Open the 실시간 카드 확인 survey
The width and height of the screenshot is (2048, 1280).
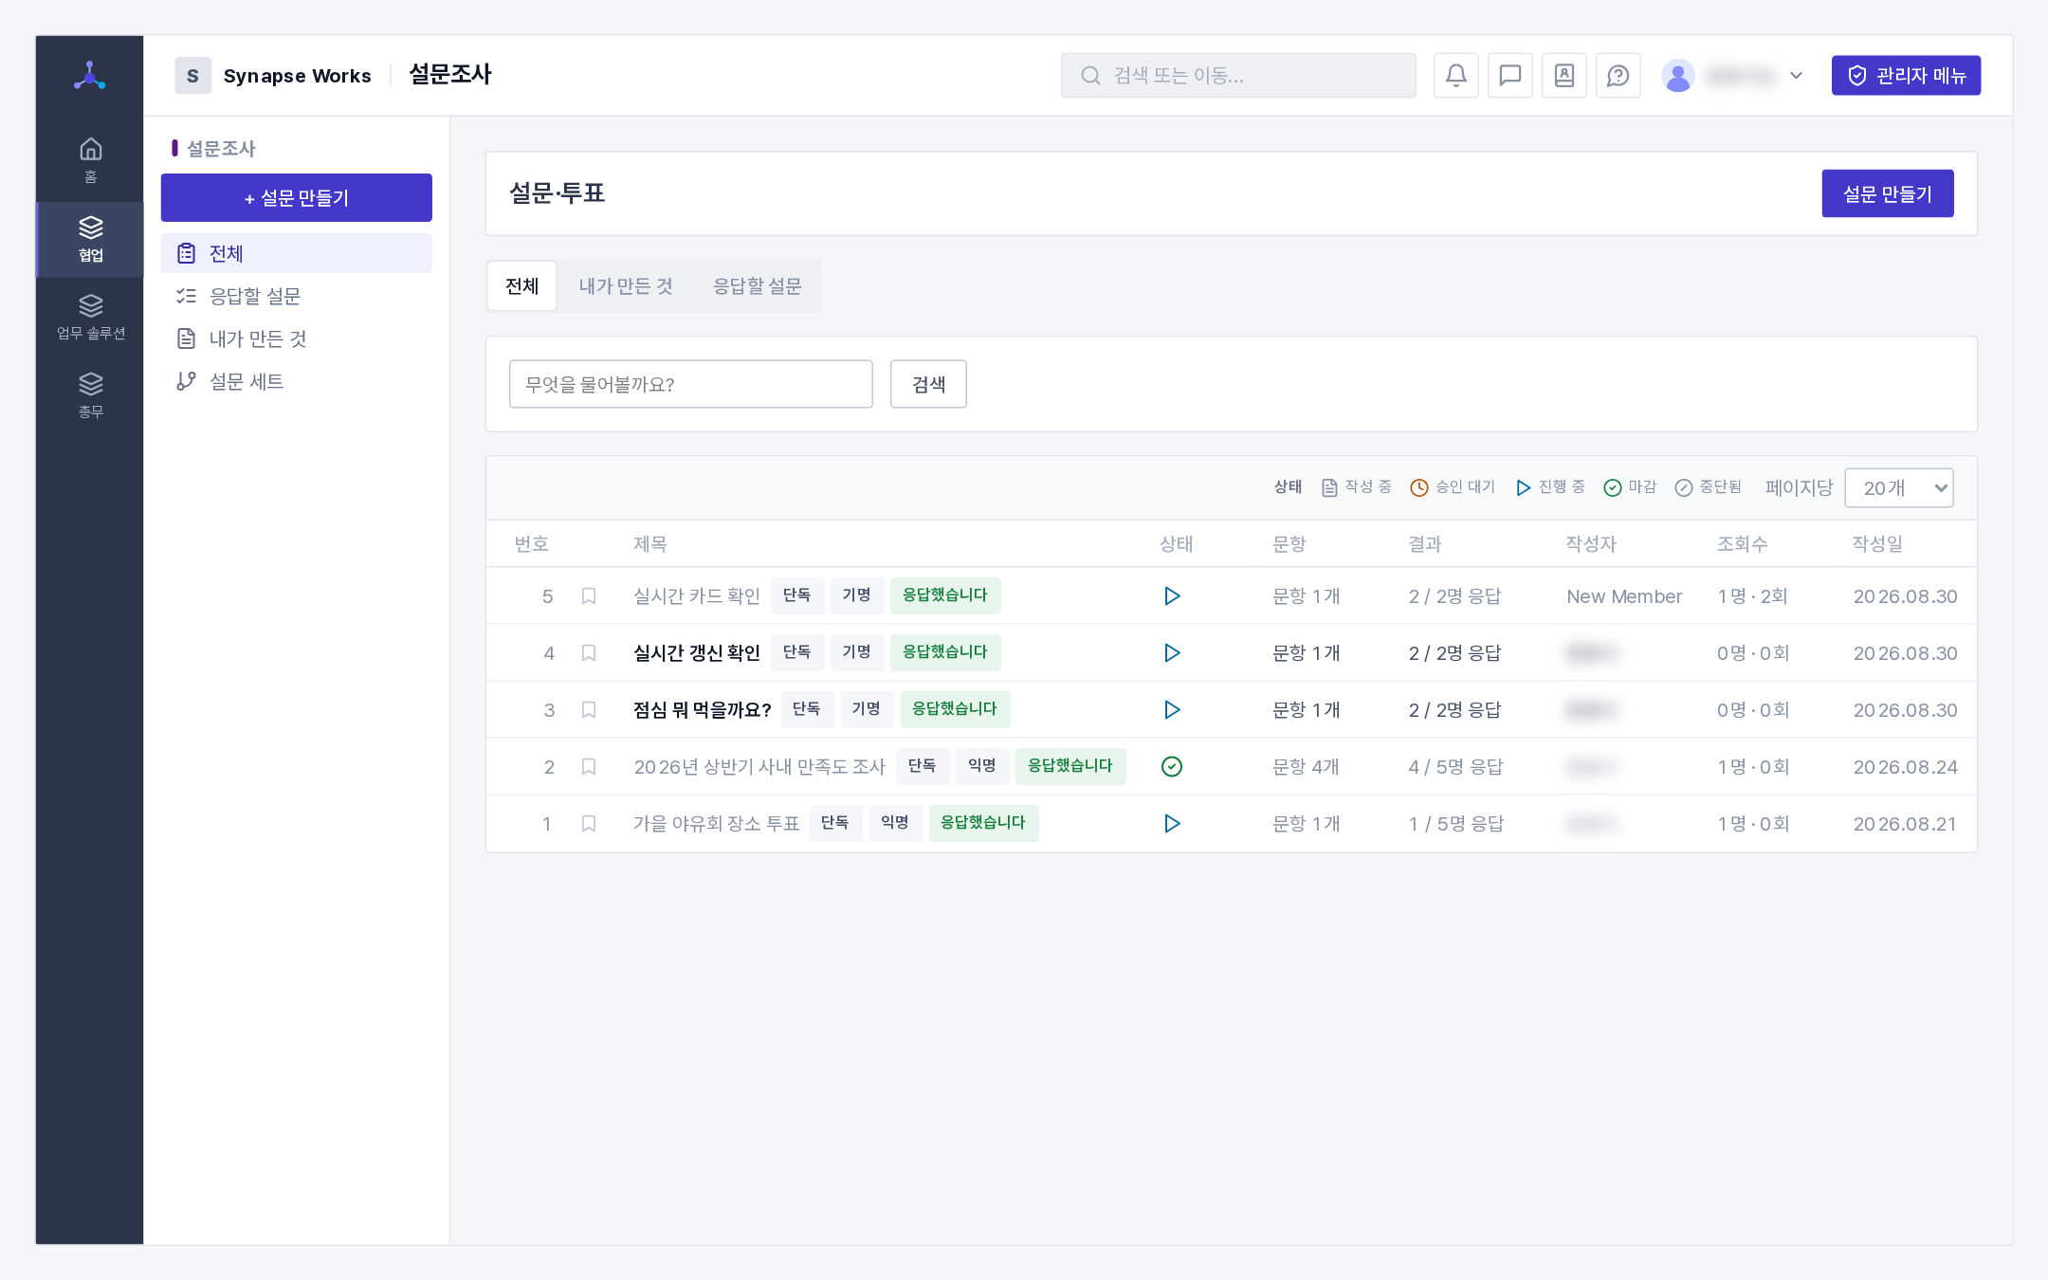(x=697, y=596)
